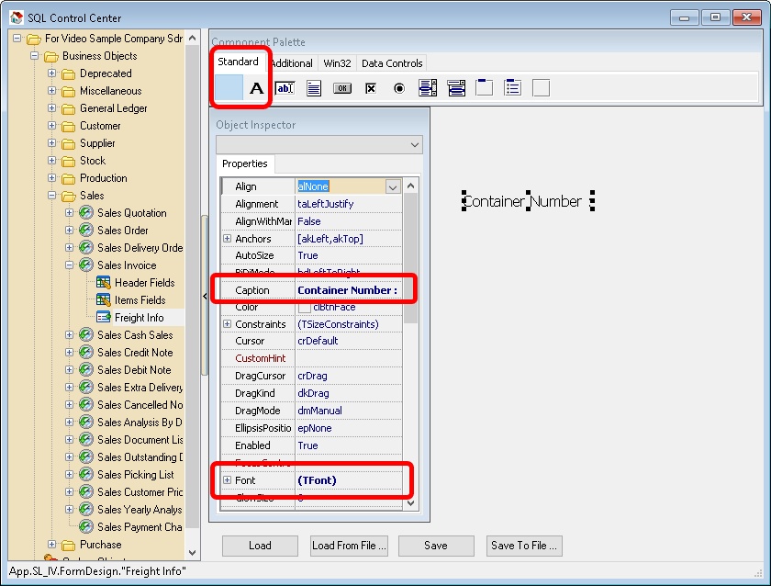This screenshot has width=771, height=586.
Task: Select the Edit box component icon
Action: (285, 88)
